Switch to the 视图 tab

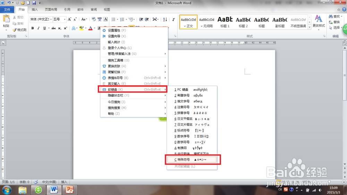click(107, 9)
